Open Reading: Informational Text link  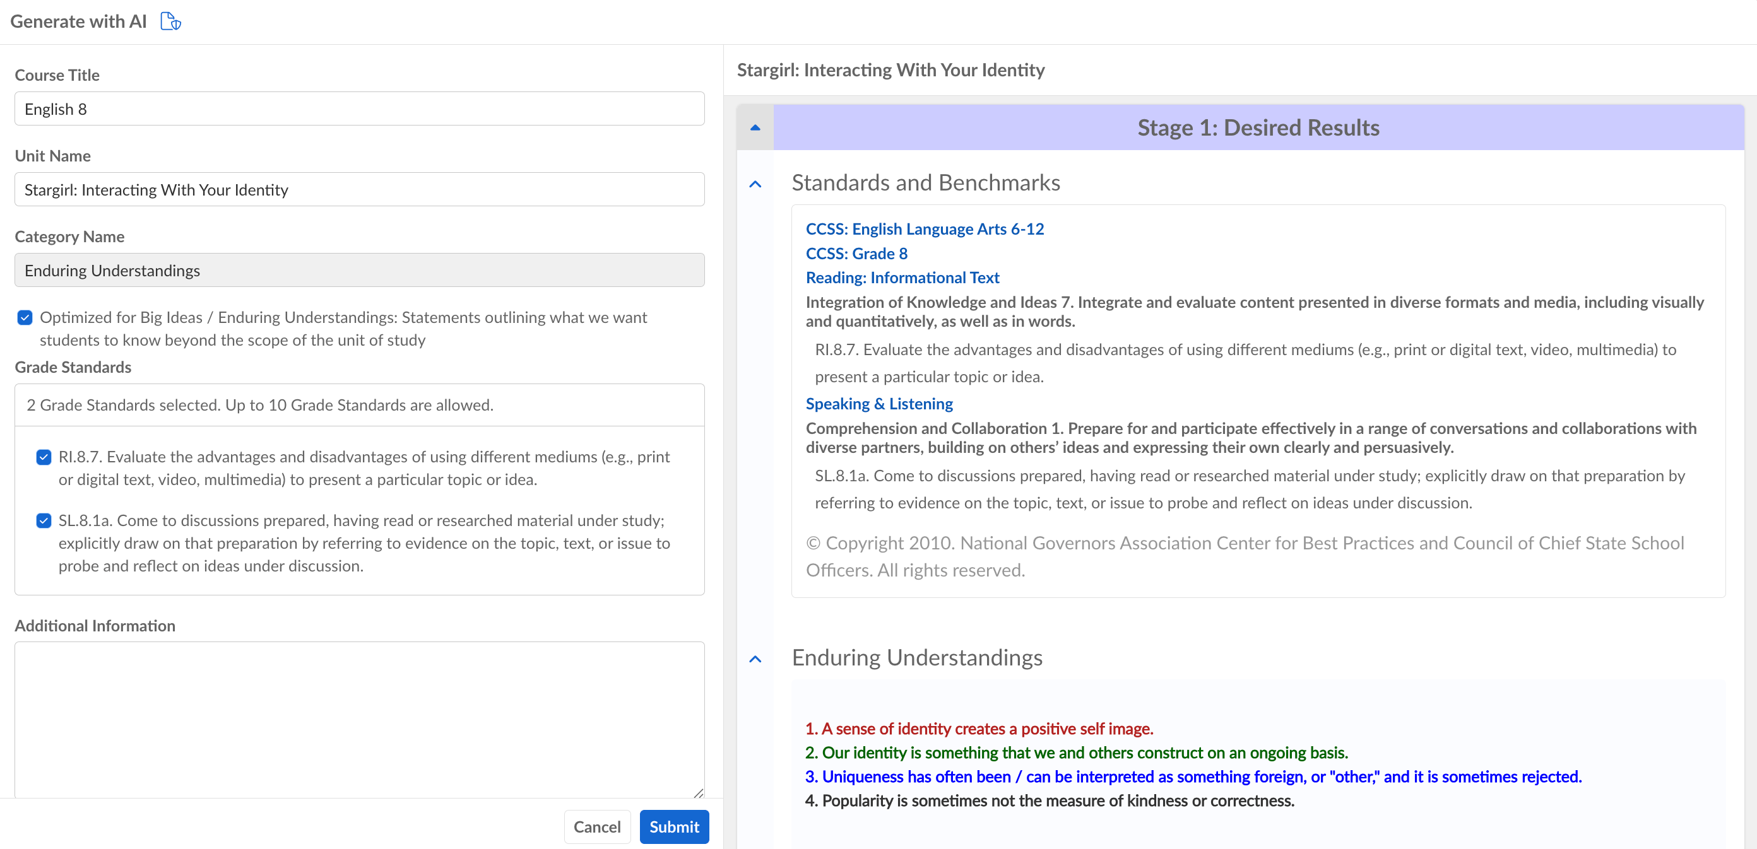pyautogui.click(x=902, y=278)
